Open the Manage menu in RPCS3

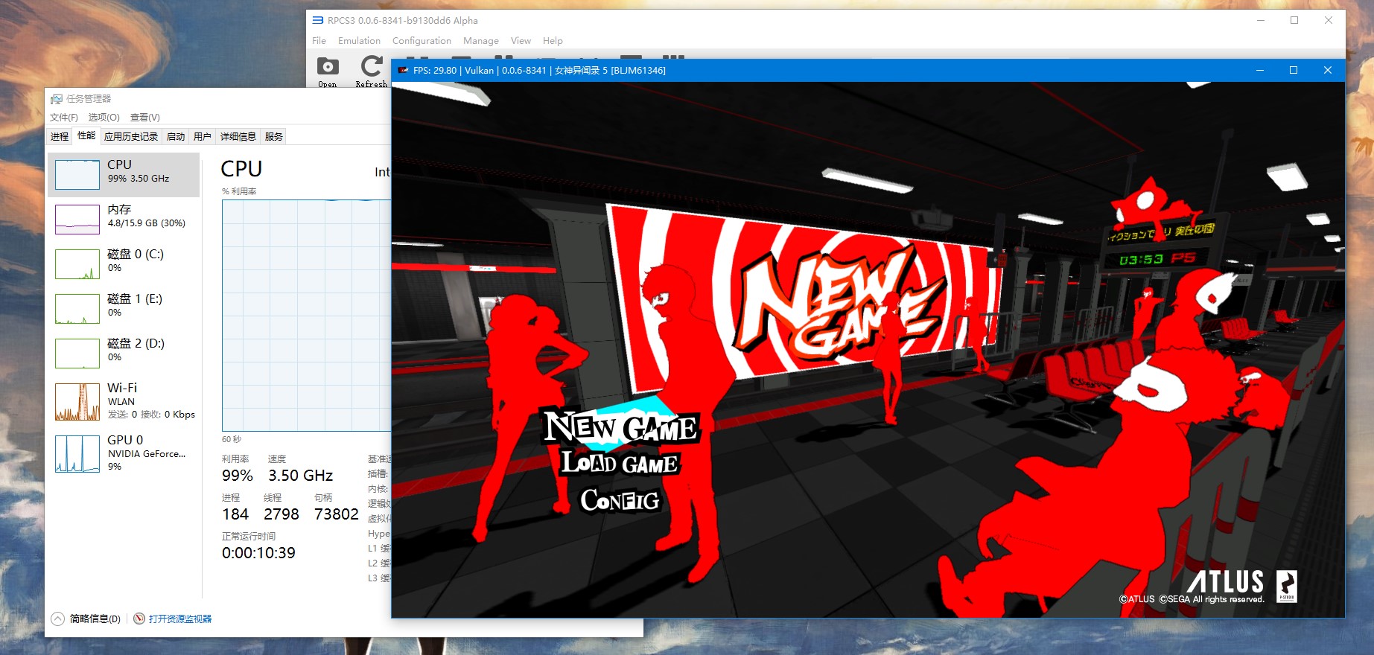[481, 40]
